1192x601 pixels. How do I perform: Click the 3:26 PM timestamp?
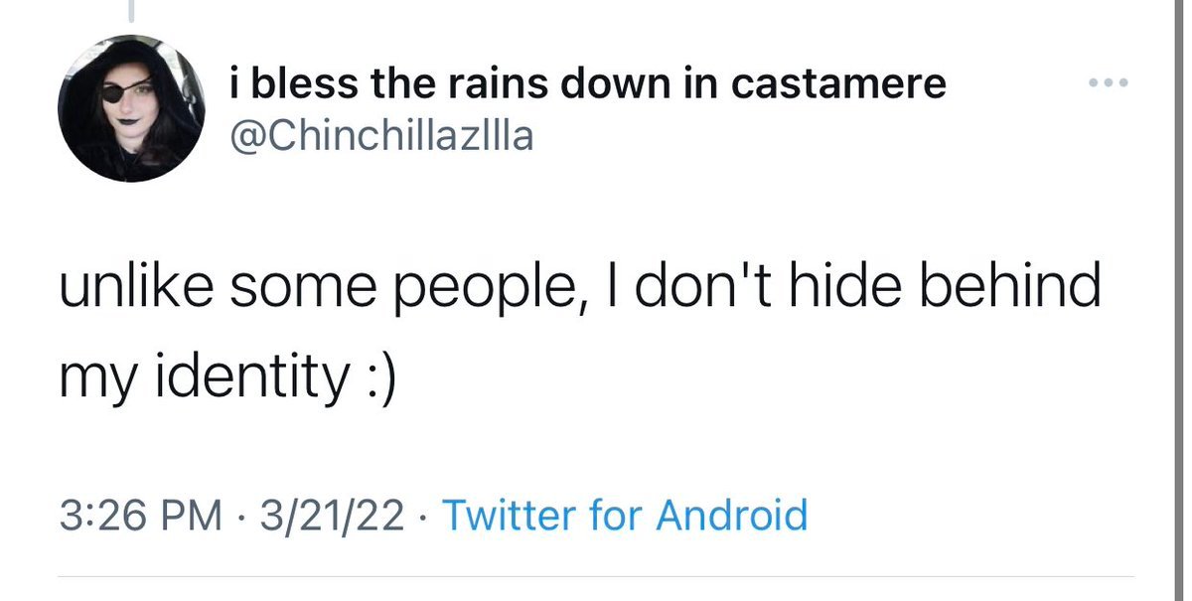coord(139,516)
